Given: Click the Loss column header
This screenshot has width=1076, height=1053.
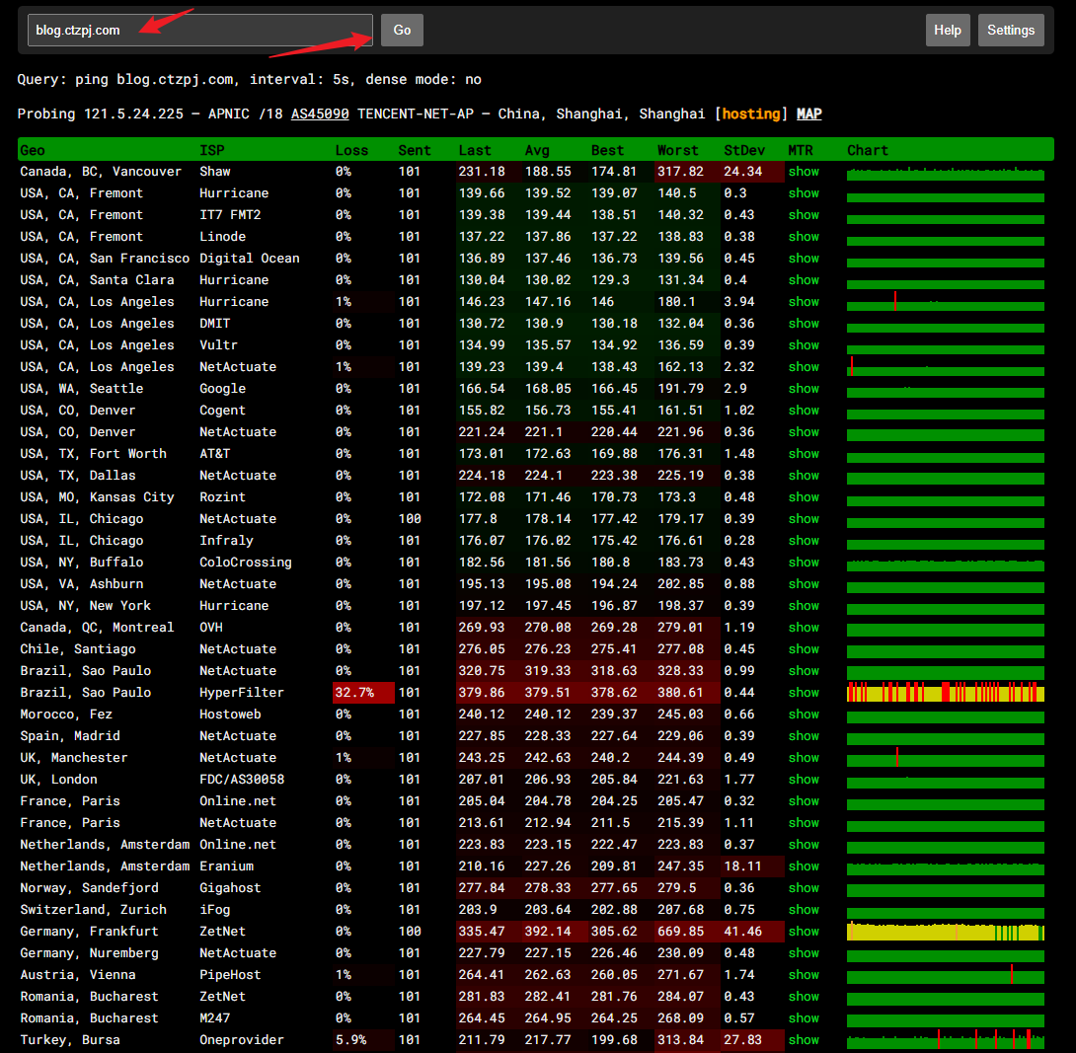Looking at the screenshot, I should 351,151.
